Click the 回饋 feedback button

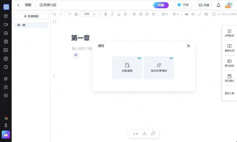[x=204, y=5]
